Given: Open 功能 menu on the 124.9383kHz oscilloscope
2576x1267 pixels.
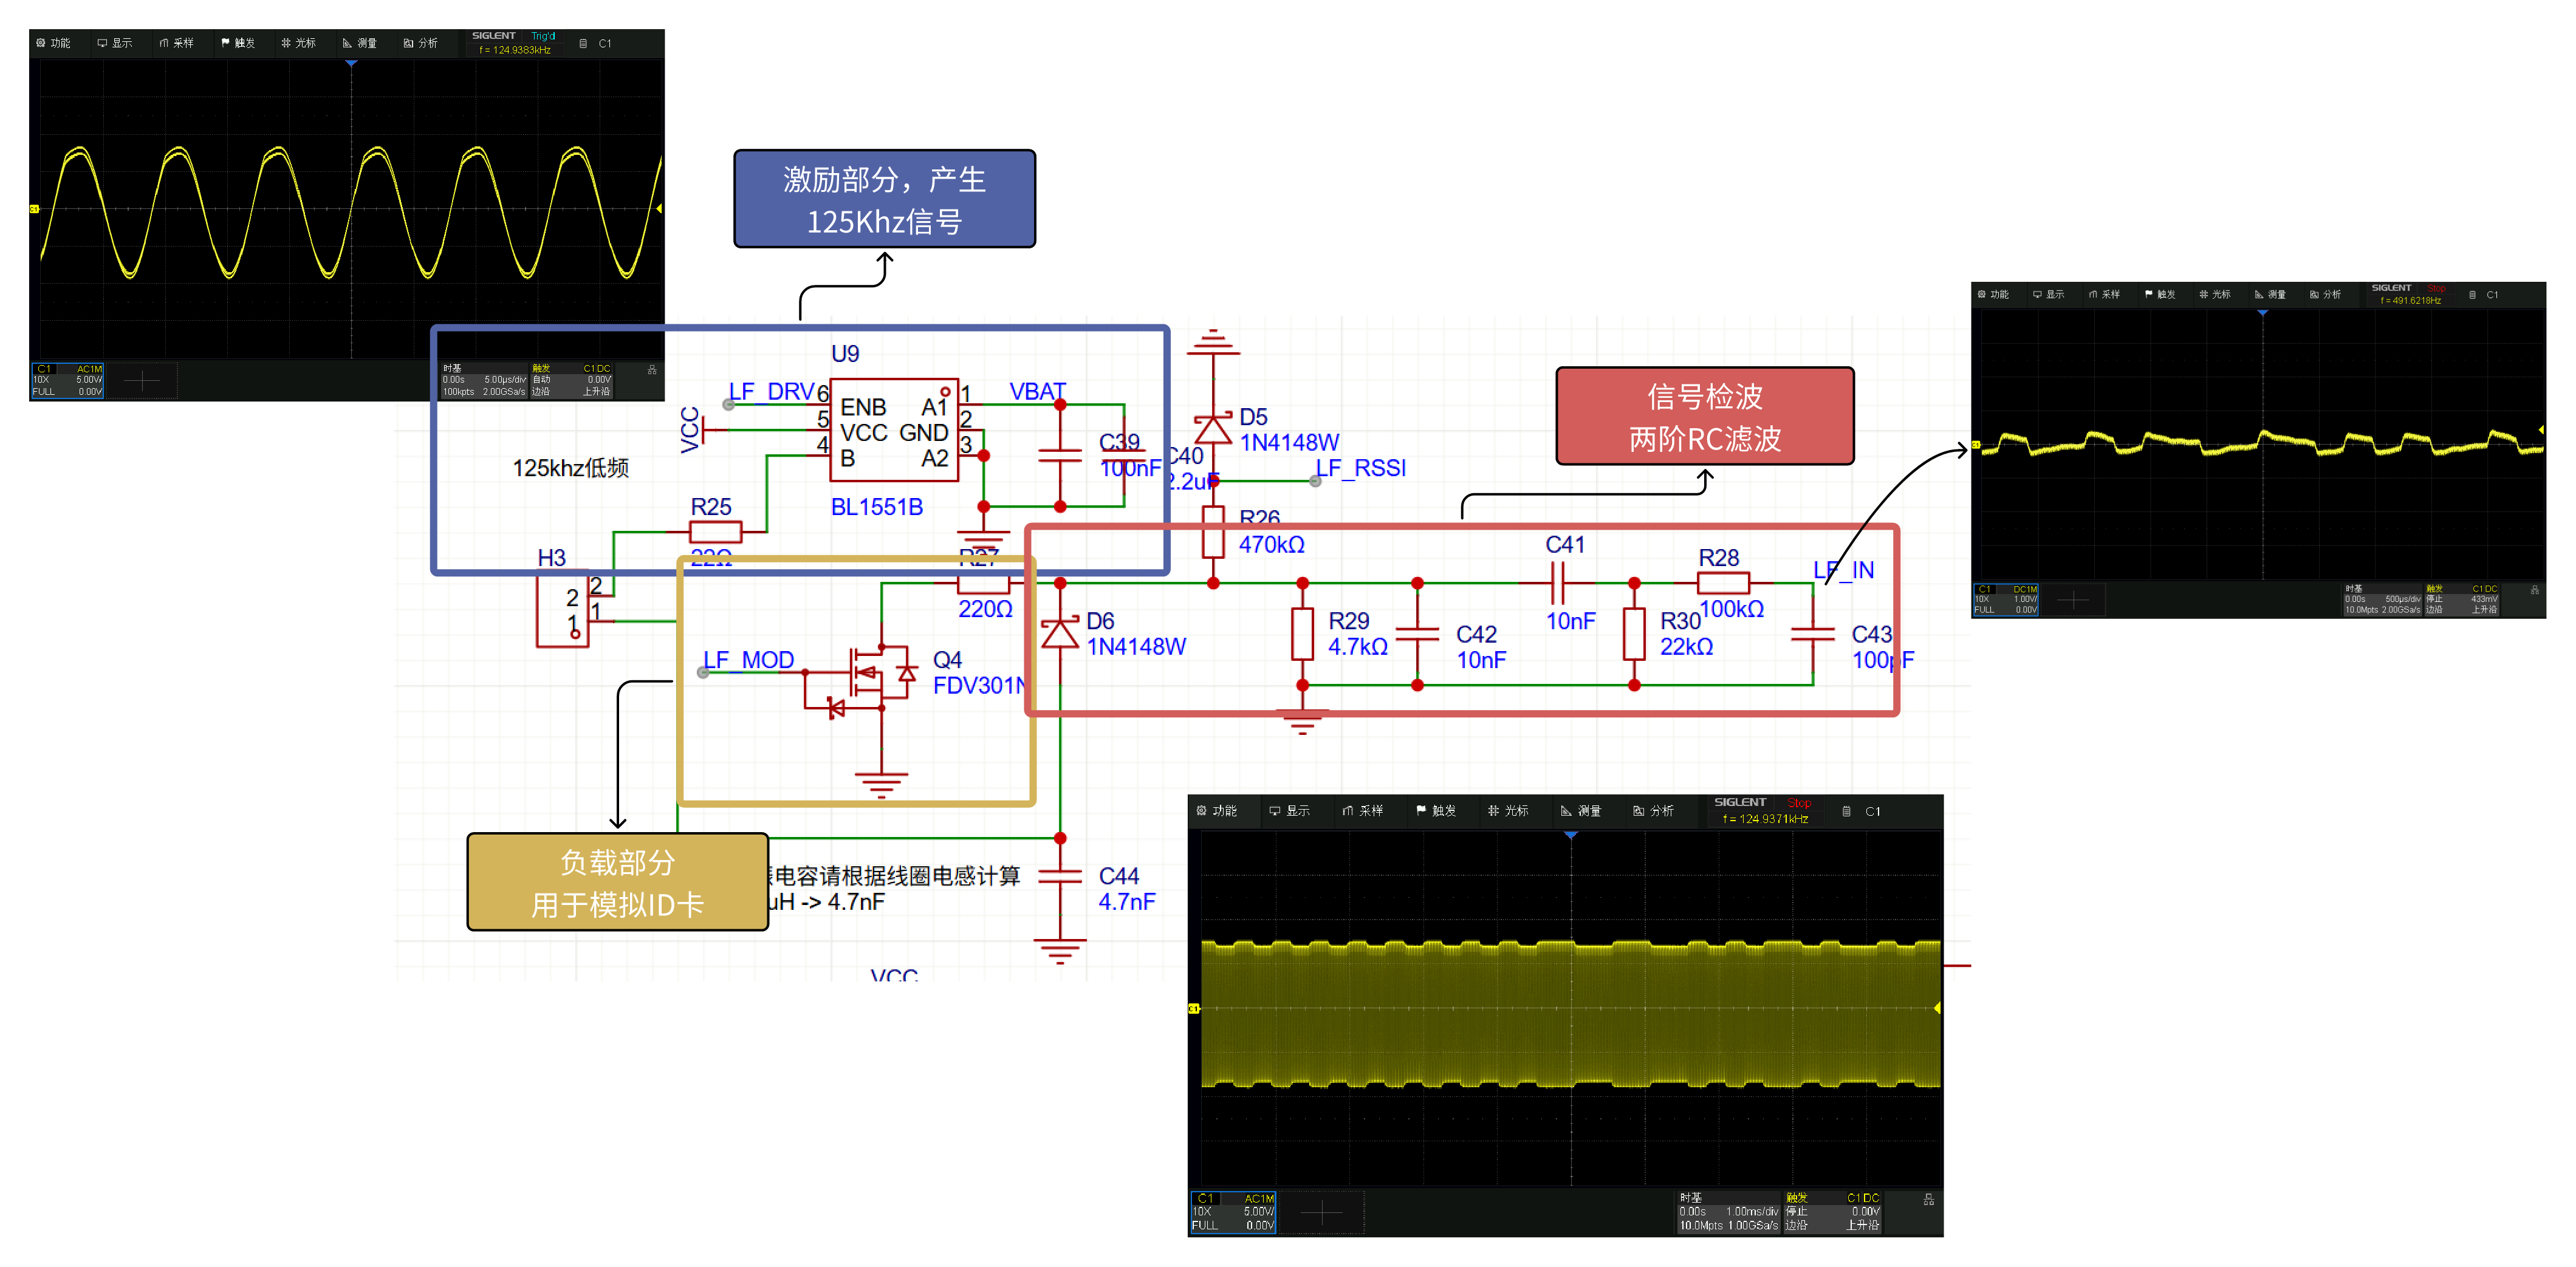Looking at the screenshot, I should (x=53, y=43).
